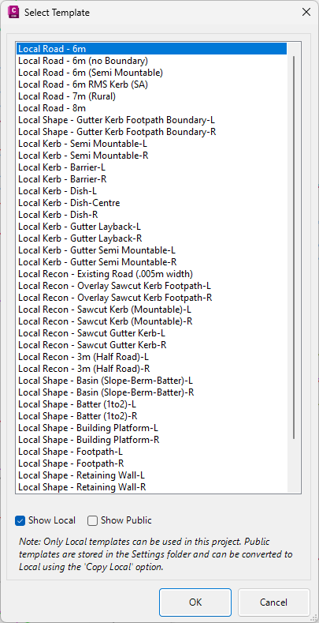Screen dimensions: 319x623
Task: Select Local Road - 6m template
Action: pyautogui.click(x=151, y=49)
